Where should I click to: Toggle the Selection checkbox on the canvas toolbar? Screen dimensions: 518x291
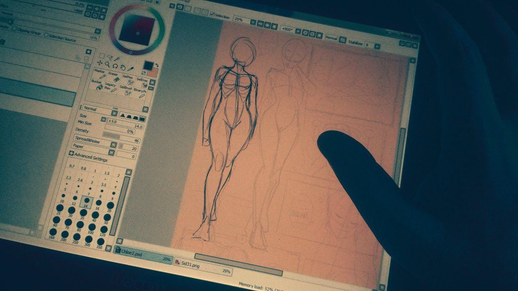212,14
